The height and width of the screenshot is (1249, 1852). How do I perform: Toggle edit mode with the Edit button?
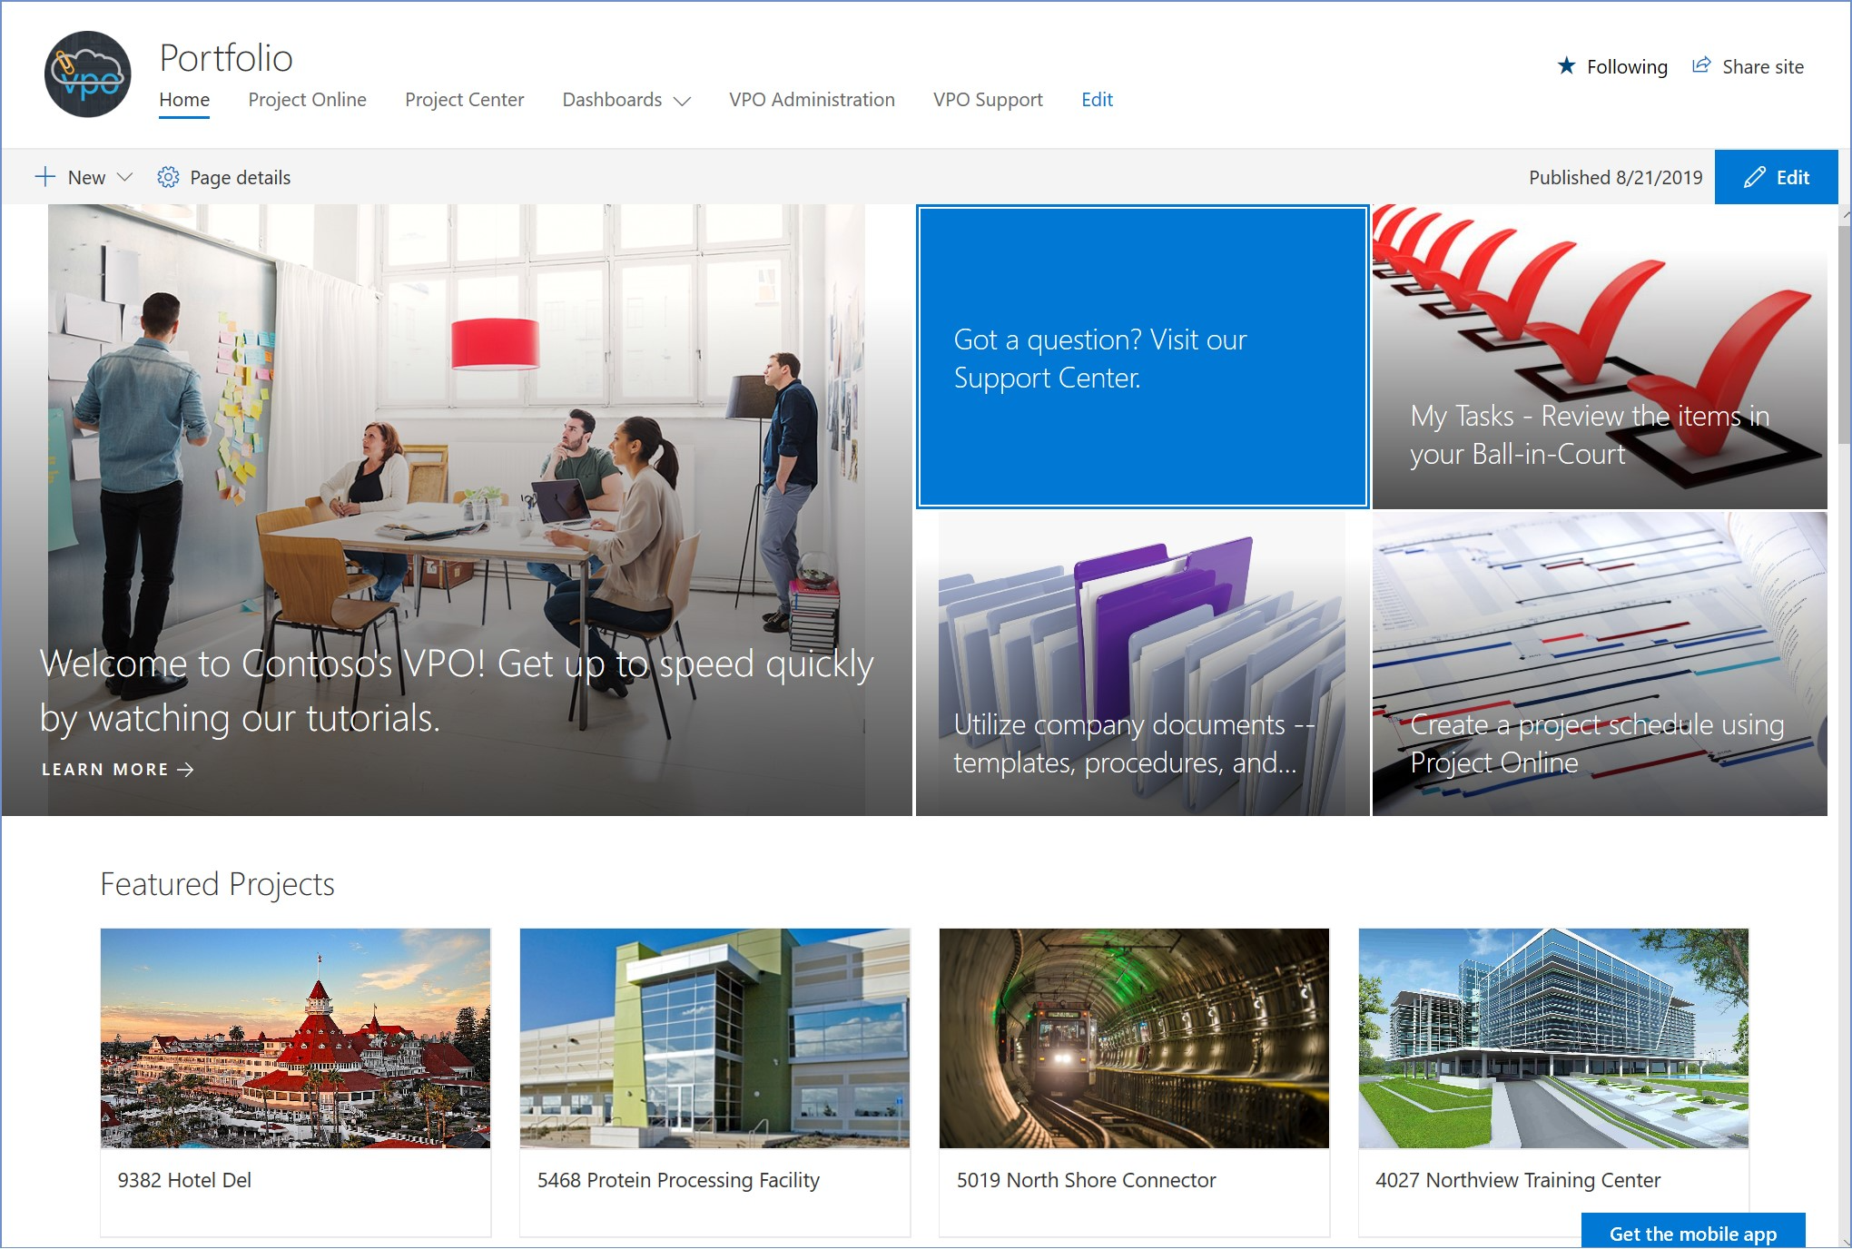(1776, 177)
